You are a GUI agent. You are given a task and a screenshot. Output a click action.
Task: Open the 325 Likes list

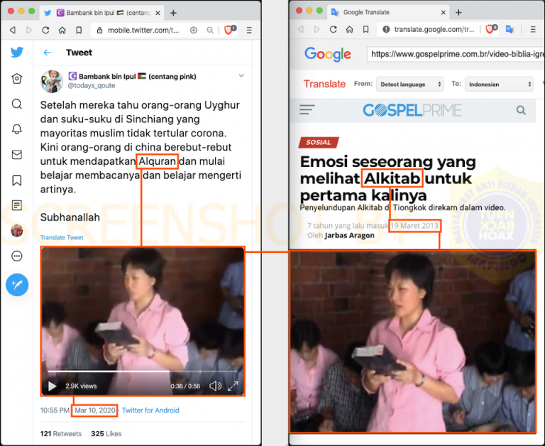coord(106,433)
